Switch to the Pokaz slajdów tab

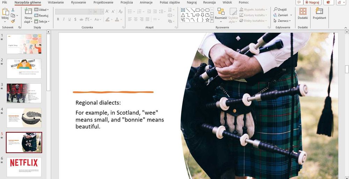170,2
